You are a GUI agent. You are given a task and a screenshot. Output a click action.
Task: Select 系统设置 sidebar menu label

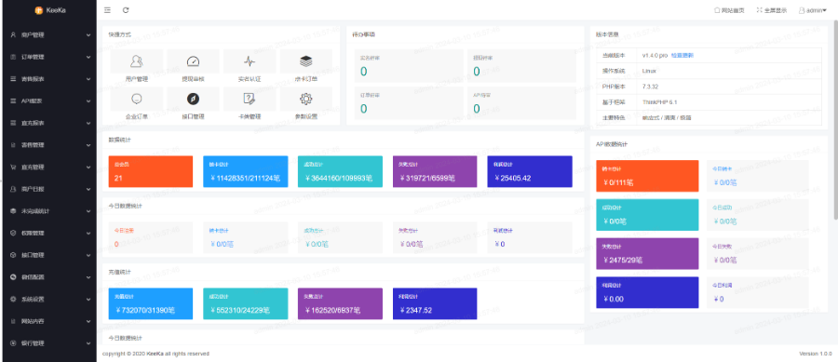click(33, 299)
